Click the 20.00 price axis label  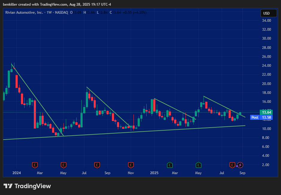[266, 84]
